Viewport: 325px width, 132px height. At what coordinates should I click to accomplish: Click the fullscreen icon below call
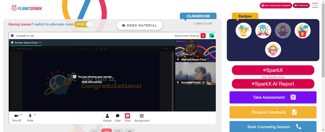(95, 131)
